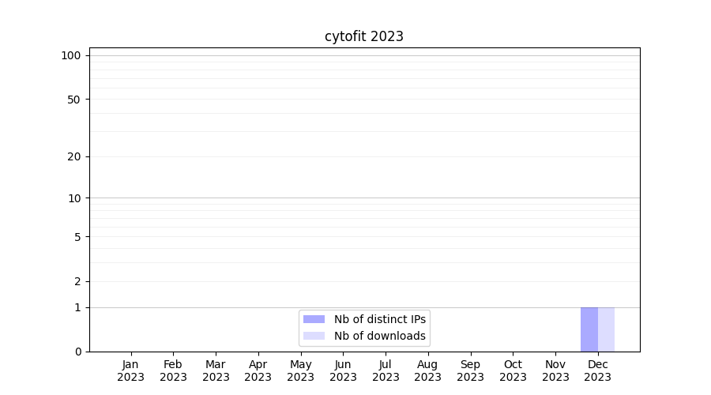Select the 'Aug 2023' x-axis label
711x395 pixels.
click(428, 371)
